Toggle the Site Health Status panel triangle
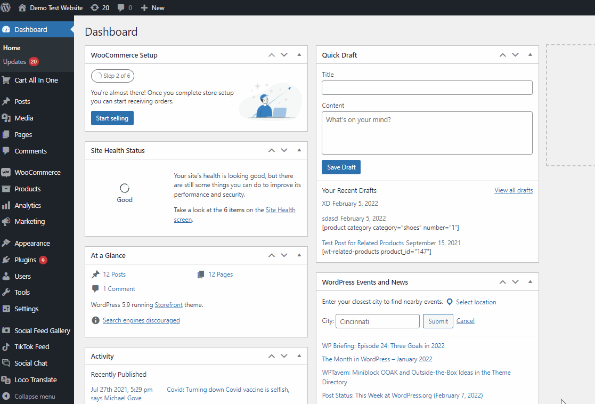595x404 pixels. click(299, 150)
